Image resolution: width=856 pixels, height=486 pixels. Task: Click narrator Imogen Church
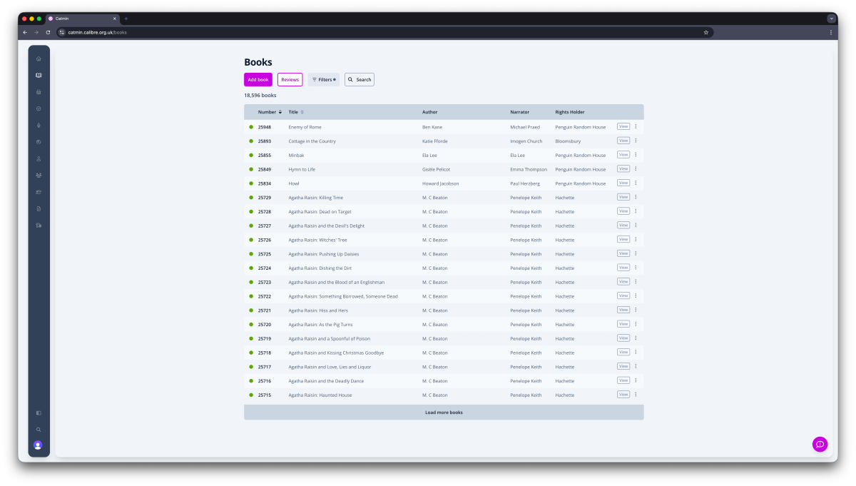click(x=526, y=141)
